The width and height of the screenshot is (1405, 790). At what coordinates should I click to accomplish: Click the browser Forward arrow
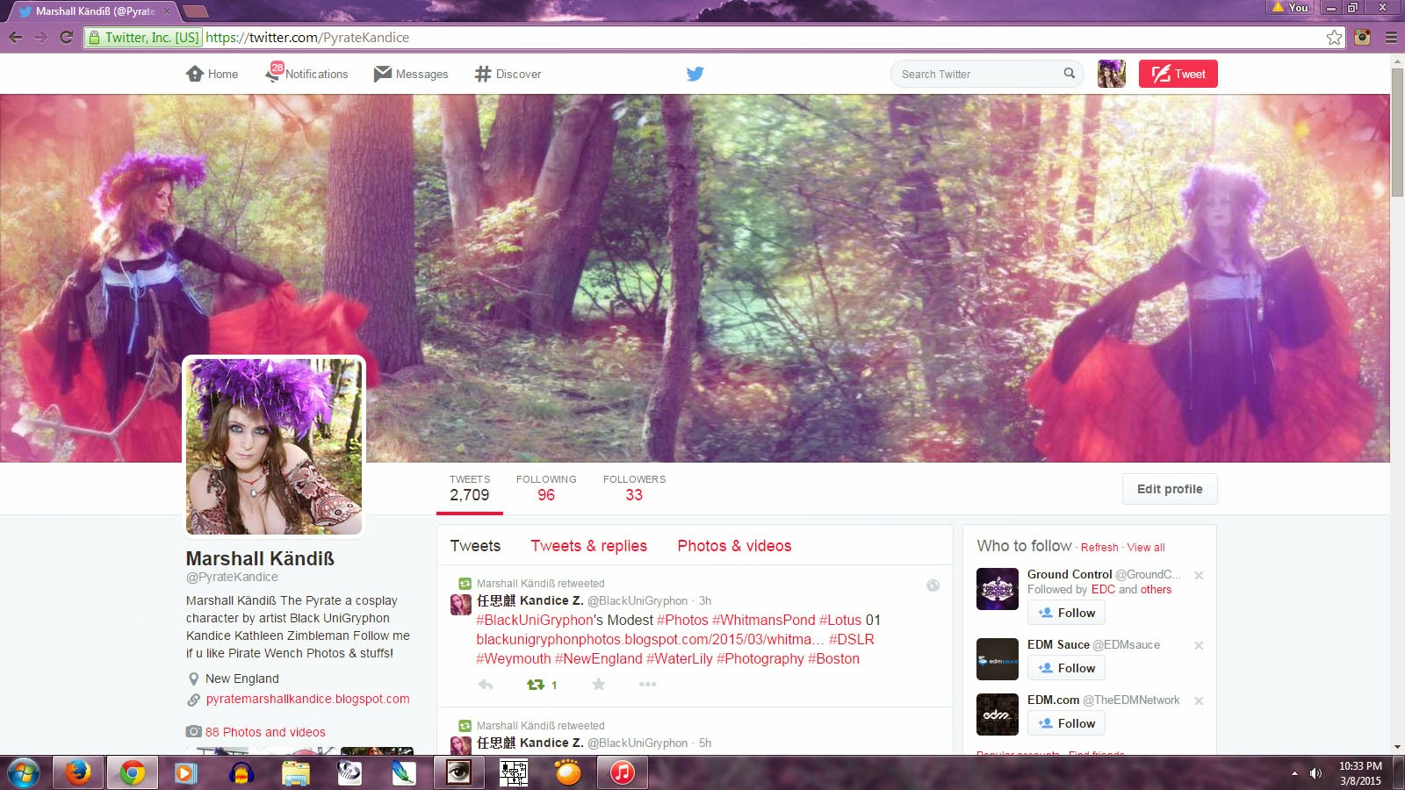[40, 37]
